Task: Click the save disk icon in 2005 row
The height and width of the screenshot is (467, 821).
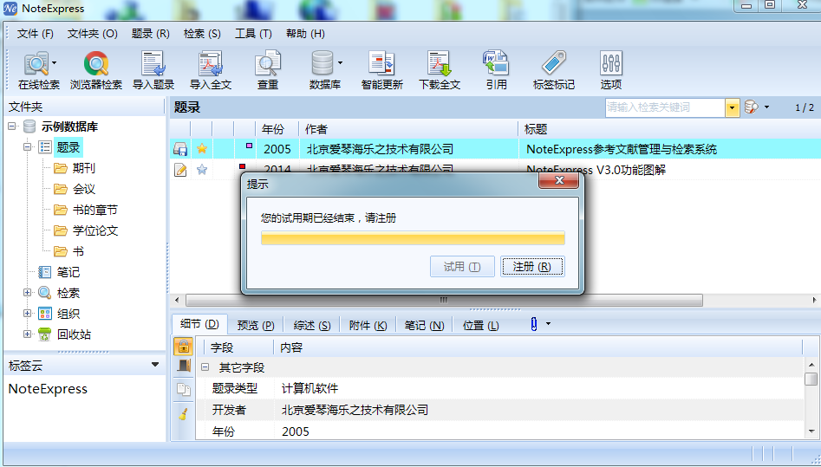Action: (180, 149)
